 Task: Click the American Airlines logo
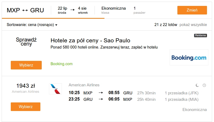pyautogui.click(x=55, y=89)
